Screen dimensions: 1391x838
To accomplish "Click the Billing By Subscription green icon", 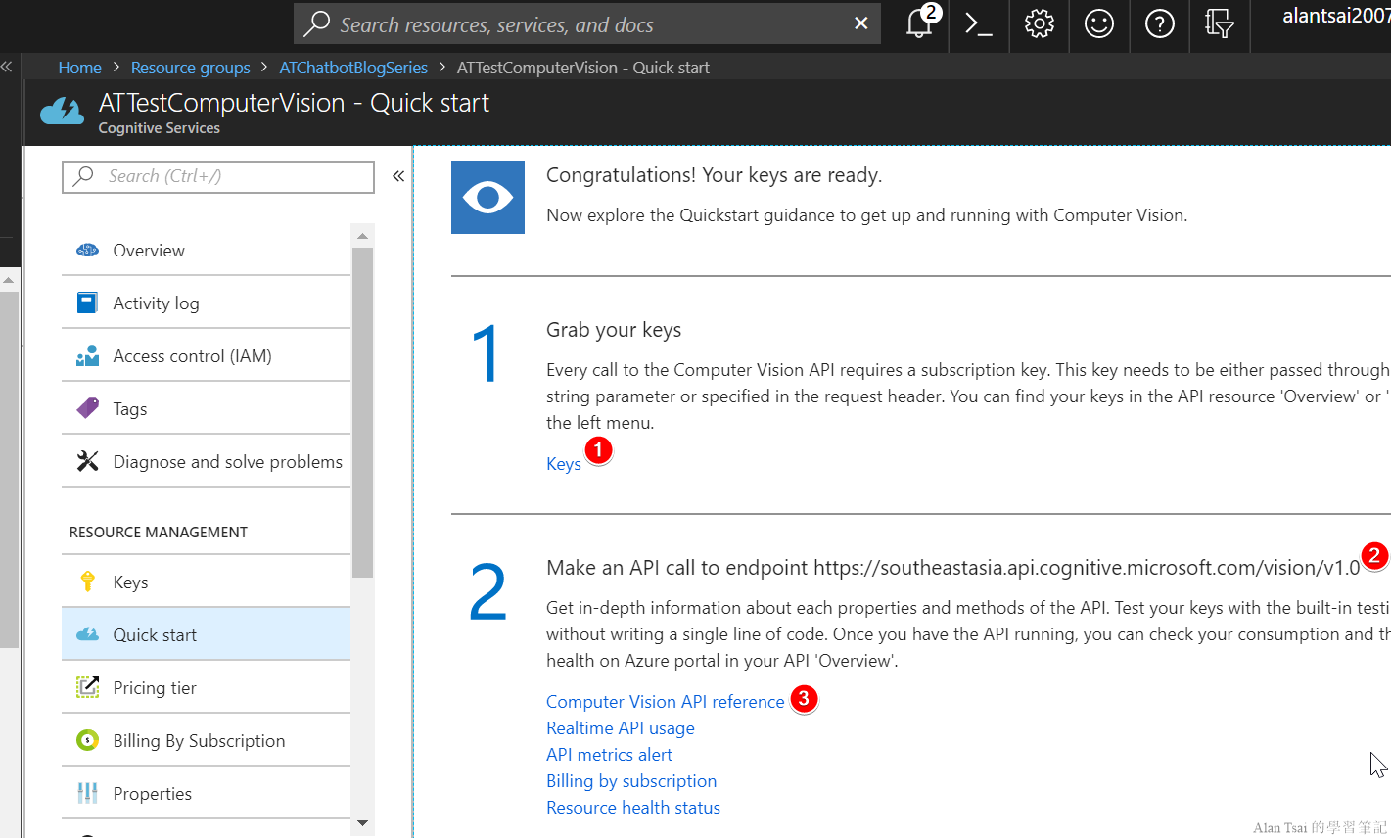I will (87, 740).
